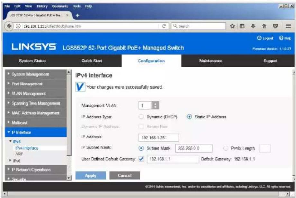Viewport: 296px width, 198px height.
Task: Select the Configuration tab
Action: (x=151, y=61)
